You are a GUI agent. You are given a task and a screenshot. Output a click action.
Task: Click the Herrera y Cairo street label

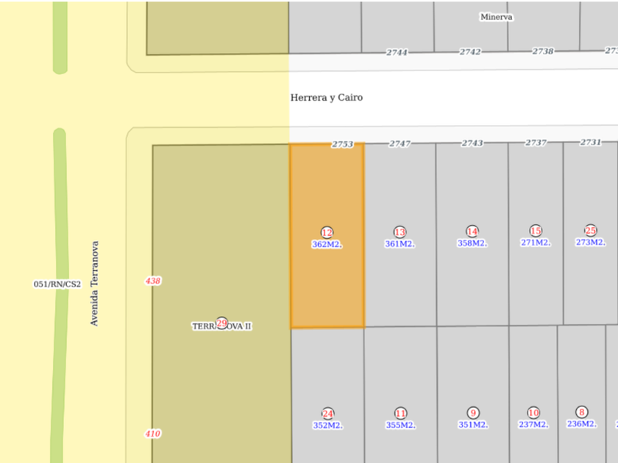click(327, 98)
